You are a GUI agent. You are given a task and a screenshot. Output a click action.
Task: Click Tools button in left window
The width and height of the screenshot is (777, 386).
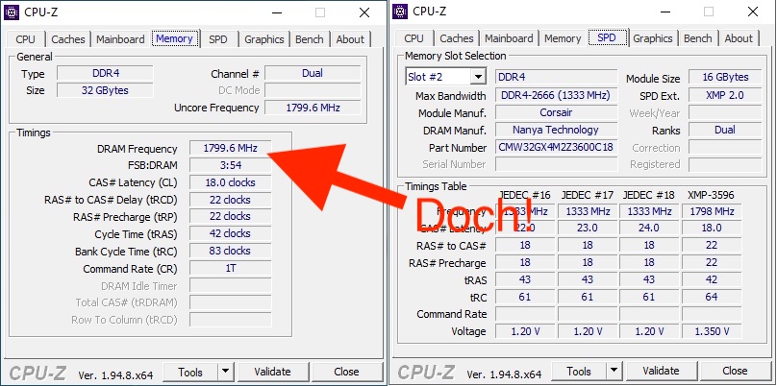pyautogui.click(x=190, y=372)
